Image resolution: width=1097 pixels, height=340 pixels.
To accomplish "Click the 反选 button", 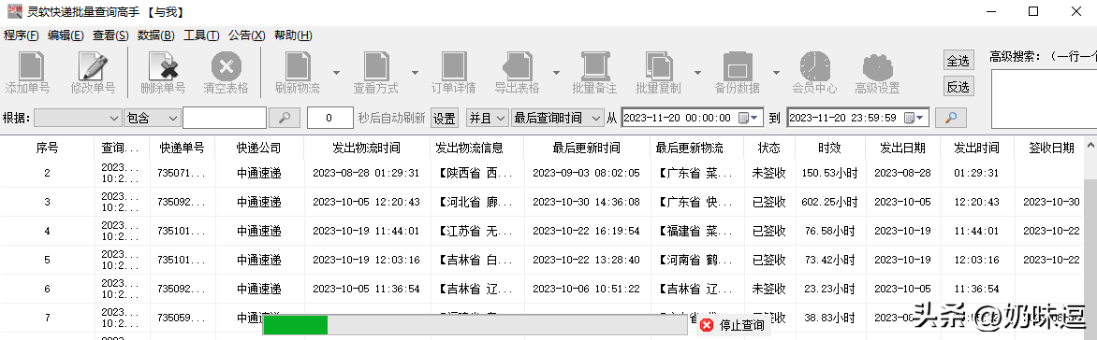I will 958,87.
